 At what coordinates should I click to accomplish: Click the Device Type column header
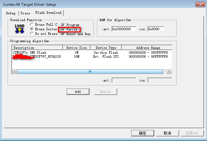tap(106, 48)
